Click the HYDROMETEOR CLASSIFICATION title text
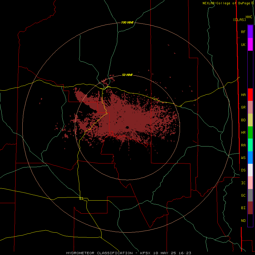This screenshot has width=255, height=255. coord(99,253)
